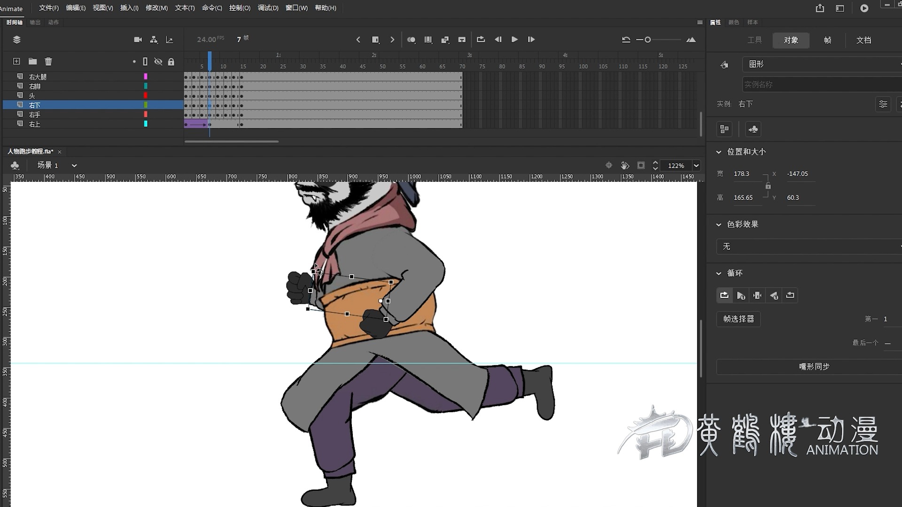Image resolution: width=902 pixels, height=507 pixels.
Task: Open the layer view options icon
Action: 17,39
